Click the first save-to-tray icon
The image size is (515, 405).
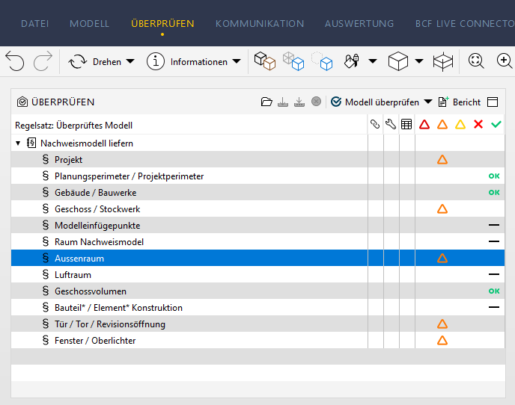click(x=283, y=102)
